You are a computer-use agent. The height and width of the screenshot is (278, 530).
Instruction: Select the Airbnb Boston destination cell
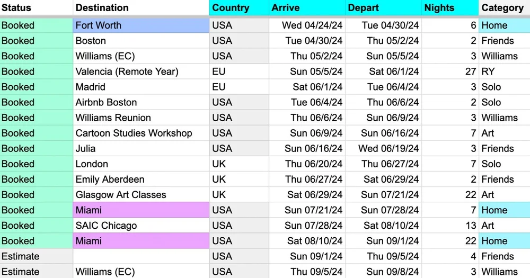pyautogui.click(x=141, y=102)
